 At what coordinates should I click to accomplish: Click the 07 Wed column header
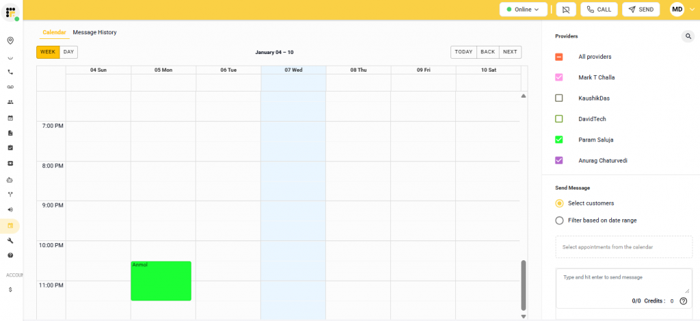(294, 70)
